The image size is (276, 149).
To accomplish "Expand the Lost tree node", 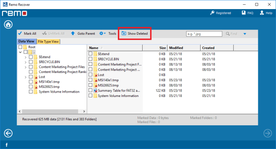I will click(26, 77).
